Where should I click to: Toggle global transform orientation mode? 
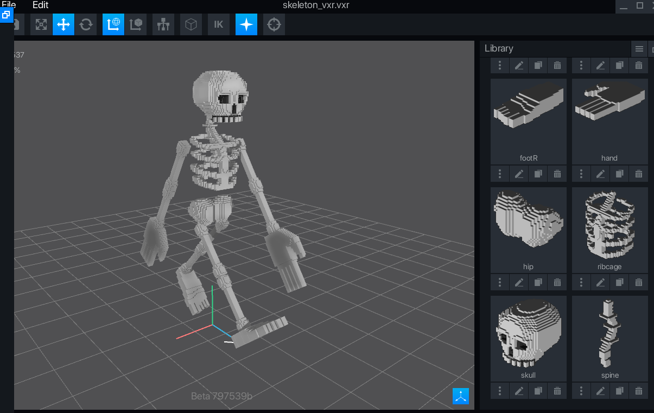[x=113, y=24]
